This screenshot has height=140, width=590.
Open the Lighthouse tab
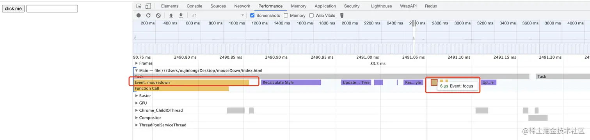[x=381, y=6]
